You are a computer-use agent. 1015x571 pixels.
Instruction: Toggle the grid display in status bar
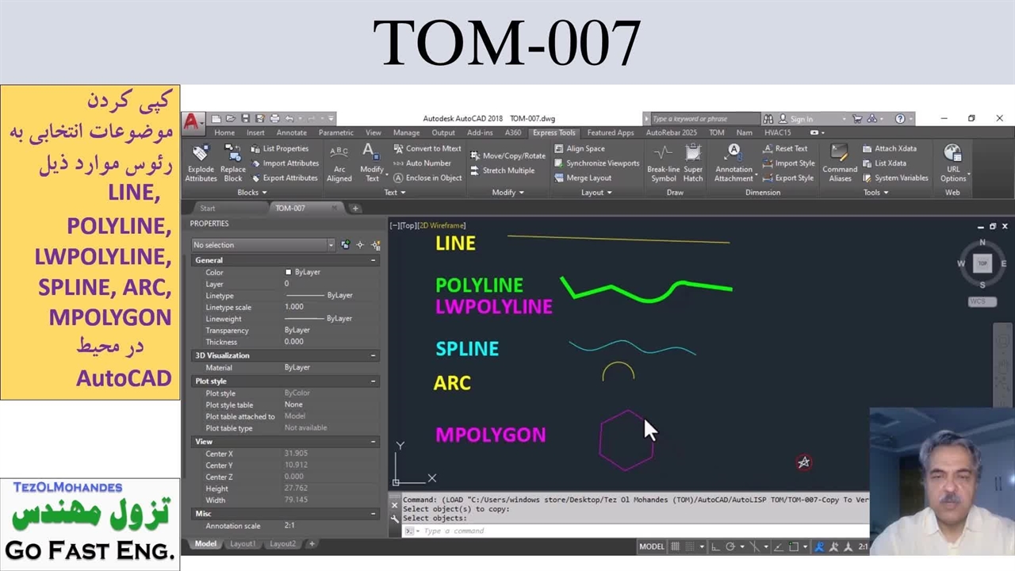click(676, 546)
